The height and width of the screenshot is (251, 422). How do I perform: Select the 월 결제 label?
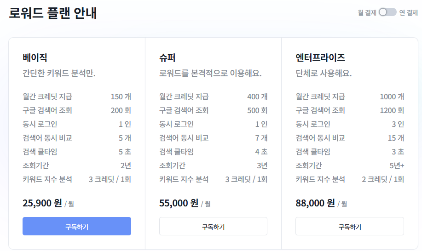pyautogui.click(x=367, y=12)
